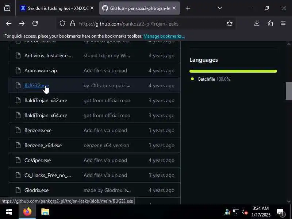
Task: Click file icon beside Aramaware.zip
Action: tap(18, 70)
